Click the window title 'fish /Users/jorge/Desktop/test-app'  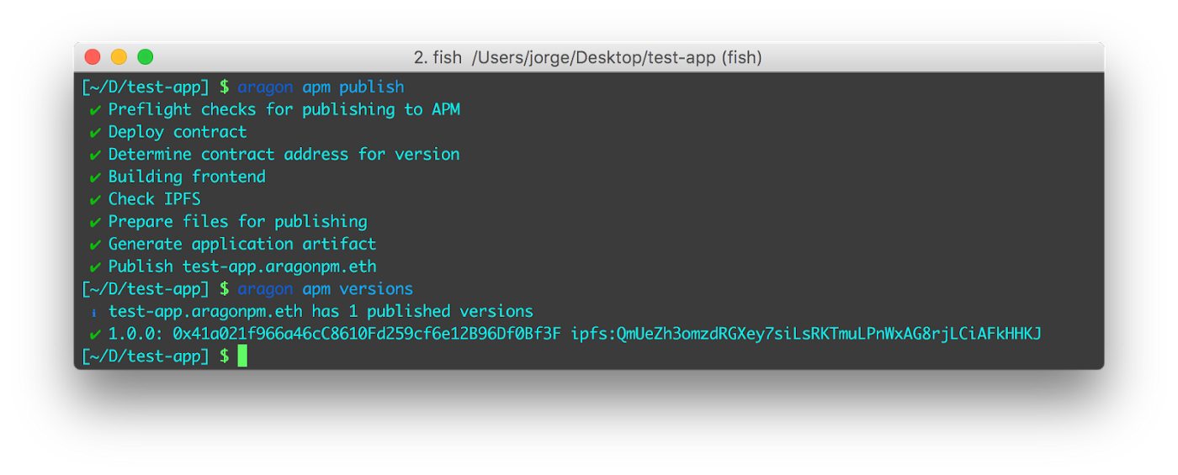pos(587,57)
